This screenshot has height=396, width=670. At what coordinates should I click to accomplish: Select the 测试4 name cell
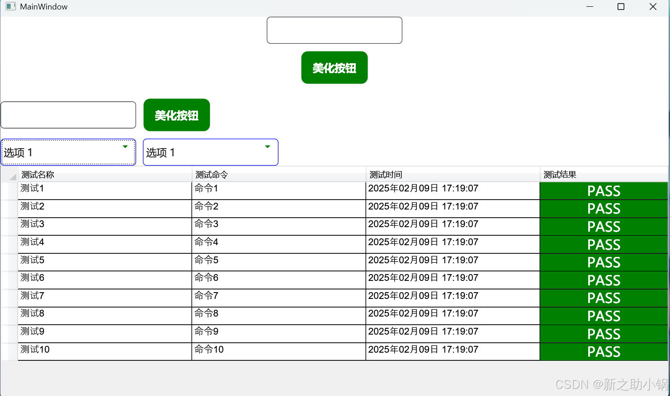[x=105, y=244]
